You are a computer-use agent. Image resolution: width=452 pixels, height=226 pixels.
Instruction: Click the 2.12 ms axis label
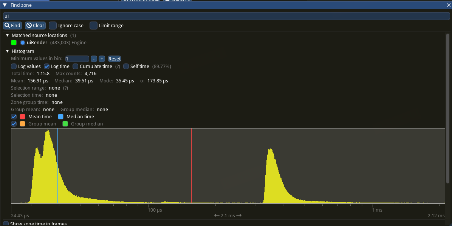[437, 216]
